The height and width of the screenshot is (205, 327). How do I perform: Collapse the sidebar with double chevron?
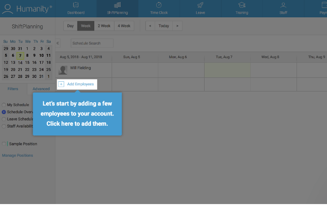tap(58, 43)
